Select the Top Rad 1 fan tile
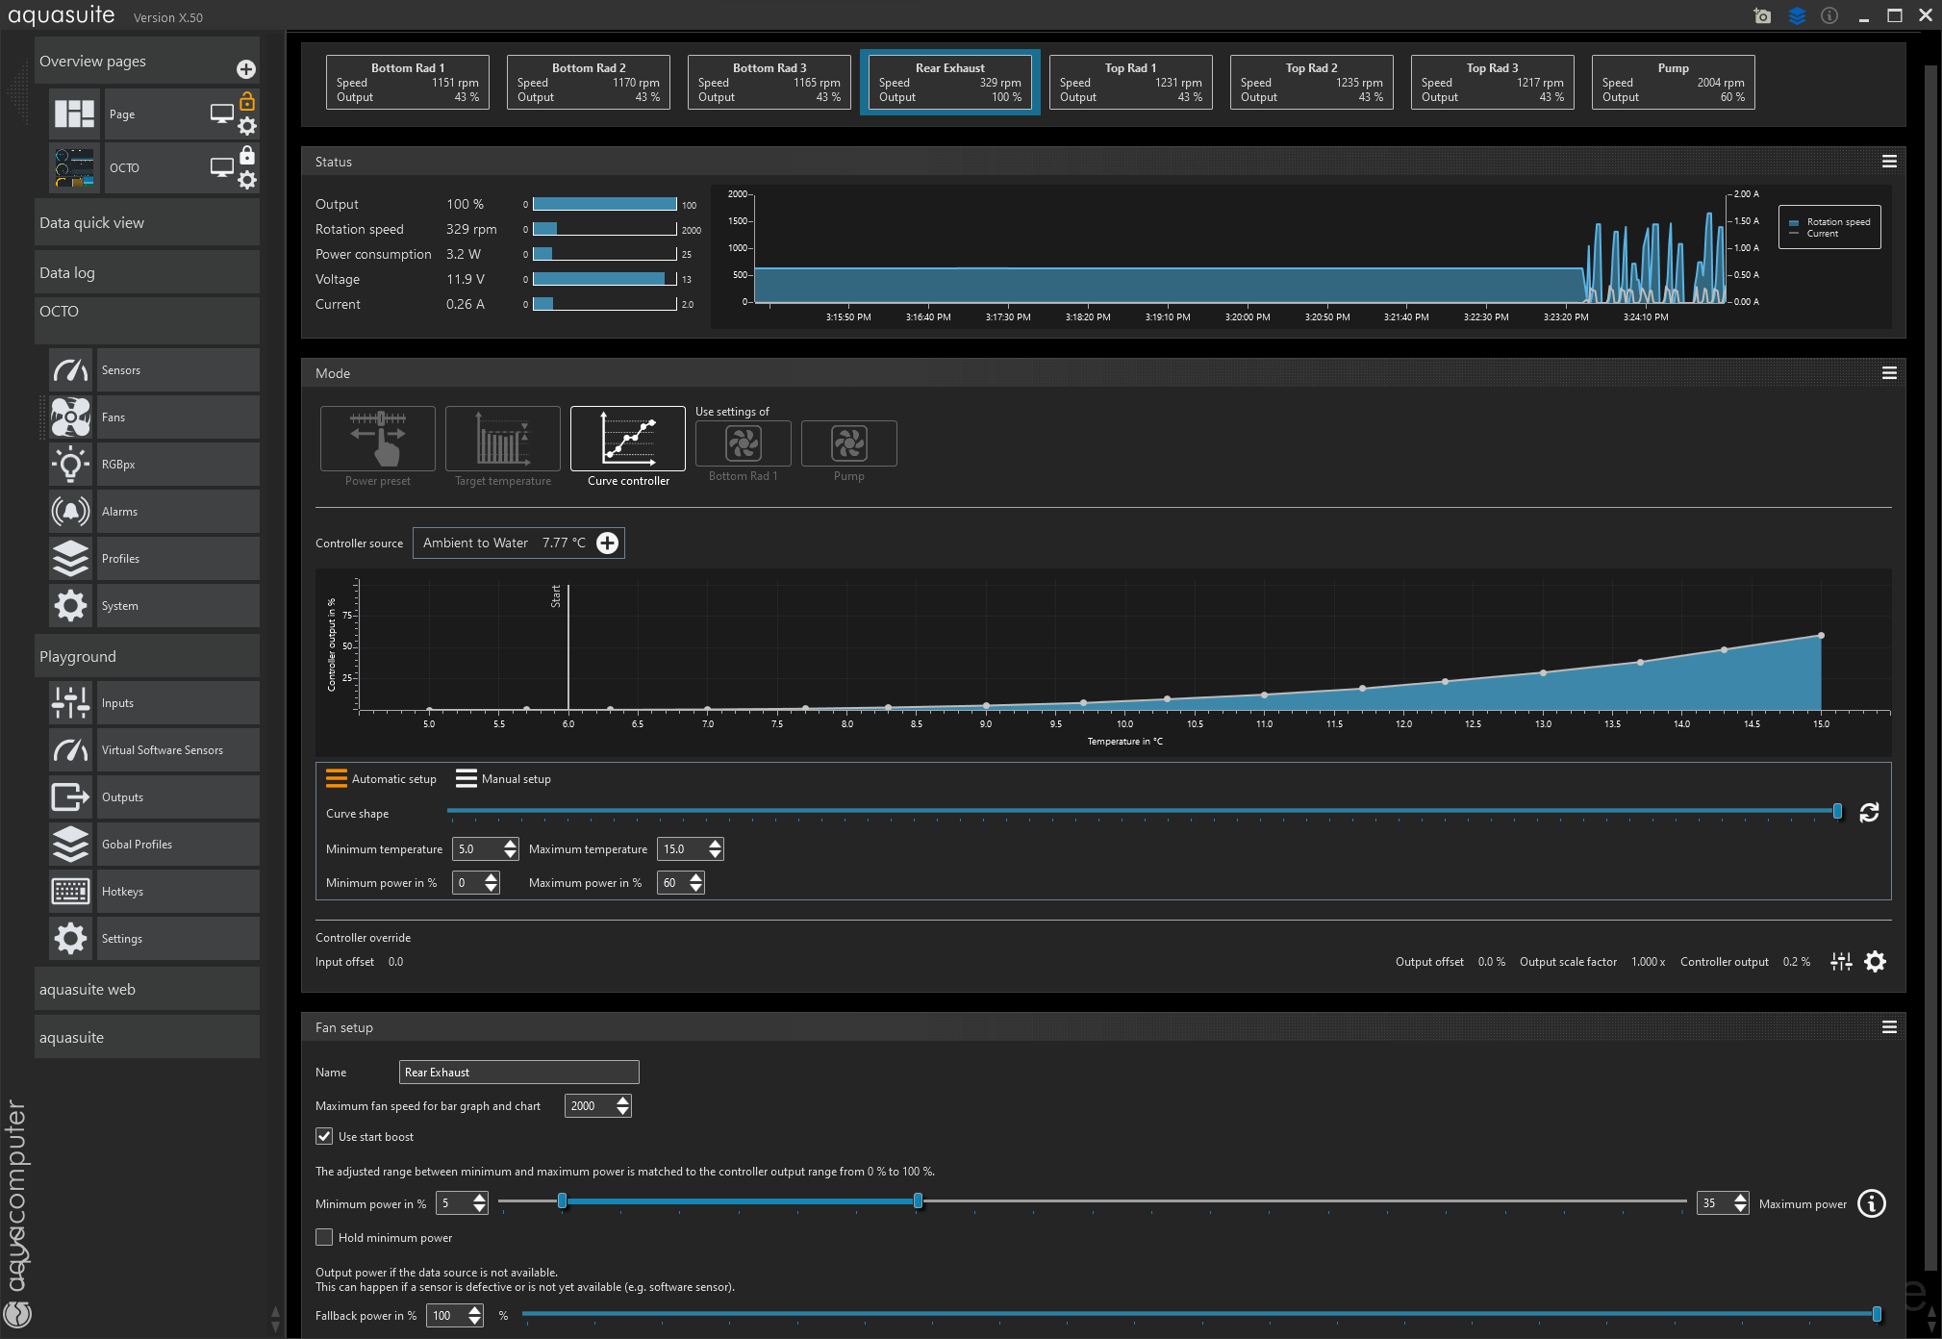 pos(1131,83)
